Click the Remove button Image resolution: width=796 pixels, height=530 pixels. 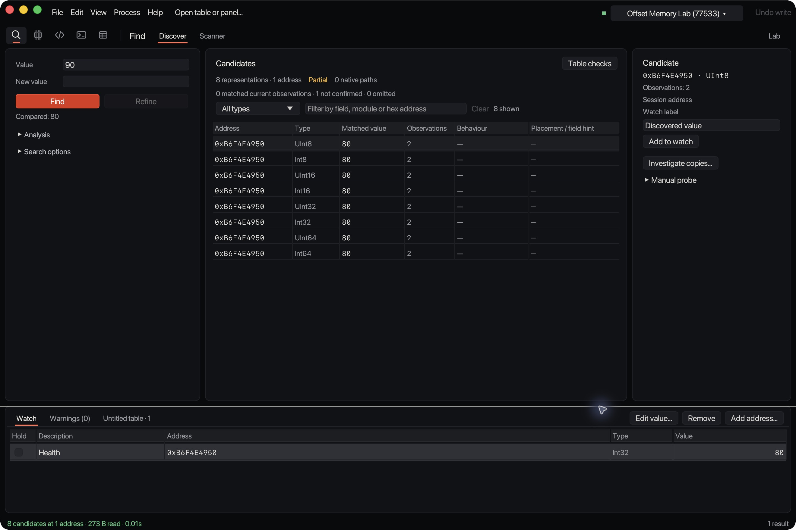click(x=701, y=418)
